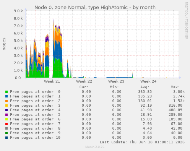190x151 pixels.
Task: Click the order 9 average value 4.64
Action: coord(147,133)
